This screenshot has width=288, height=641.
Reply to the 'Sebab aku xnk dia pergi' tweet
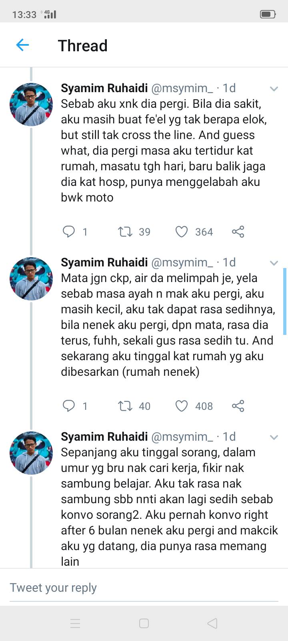pos(69,232)
